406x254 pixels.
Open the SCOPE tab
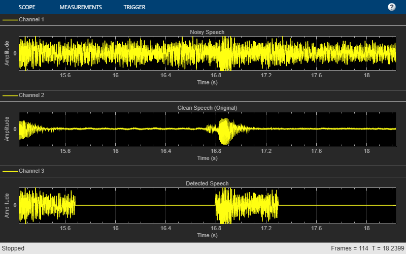[26, 7]
